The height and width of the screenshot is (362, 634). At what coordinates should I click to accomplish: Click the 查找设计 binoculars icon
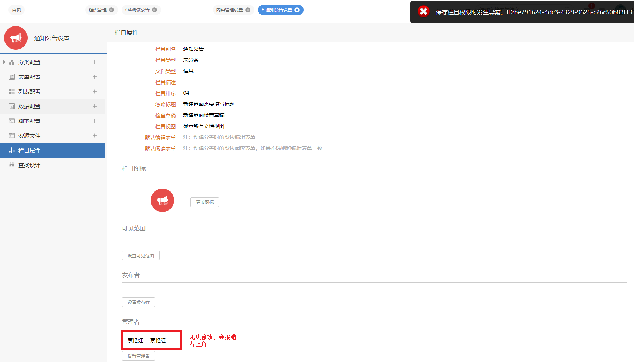coord(12,165)
